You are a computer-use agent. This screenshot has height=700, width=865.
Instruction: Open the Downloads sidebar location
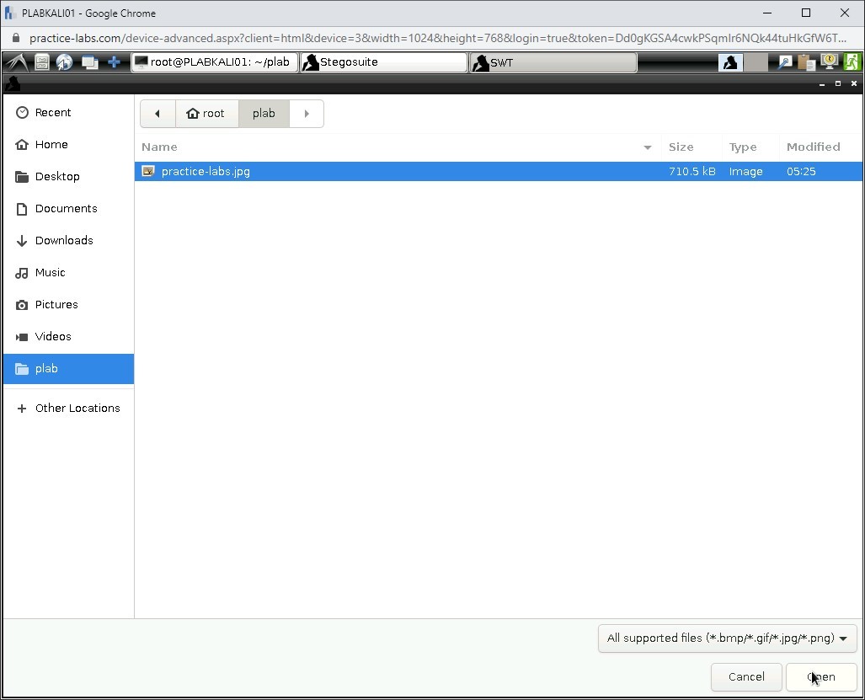[x=63, y=240]
